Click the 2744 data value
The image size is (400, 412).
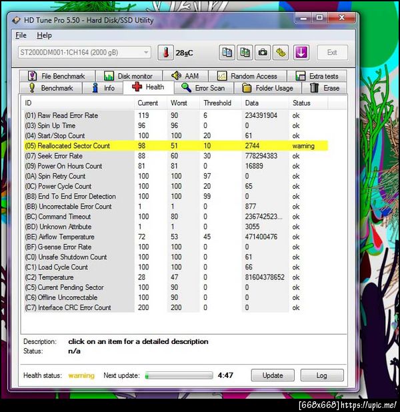click(x=252, y=146)
